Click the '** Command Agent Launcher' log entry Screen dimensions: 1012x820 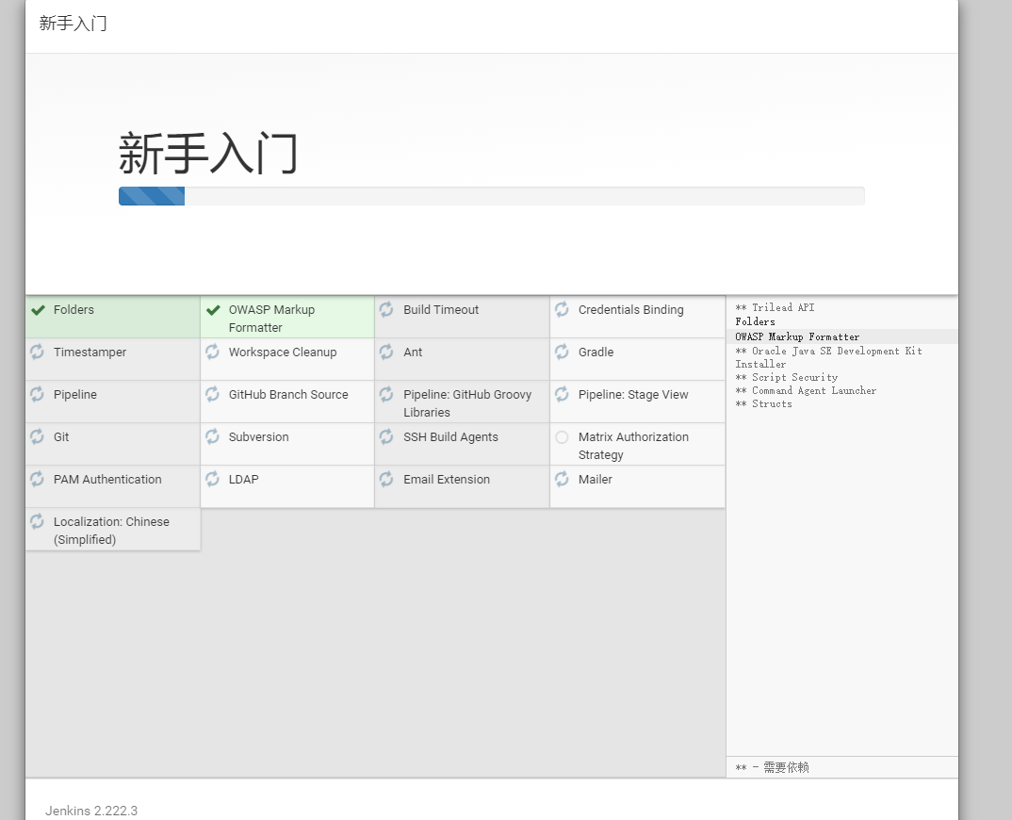806,390
